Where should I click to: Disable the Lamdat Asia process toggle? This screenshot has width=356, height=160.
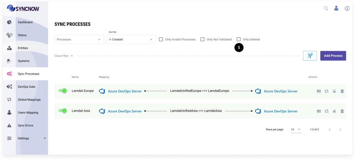point(63,111)
